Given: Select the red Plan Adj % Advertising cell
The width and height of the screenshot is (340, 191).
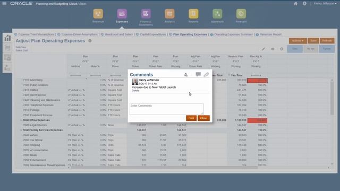Looking at the screenshot, I should pos(257,81).
